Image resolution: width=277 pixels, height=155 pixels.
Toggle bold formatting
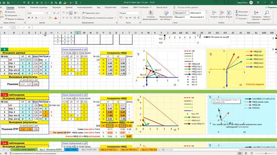point(29,18)
